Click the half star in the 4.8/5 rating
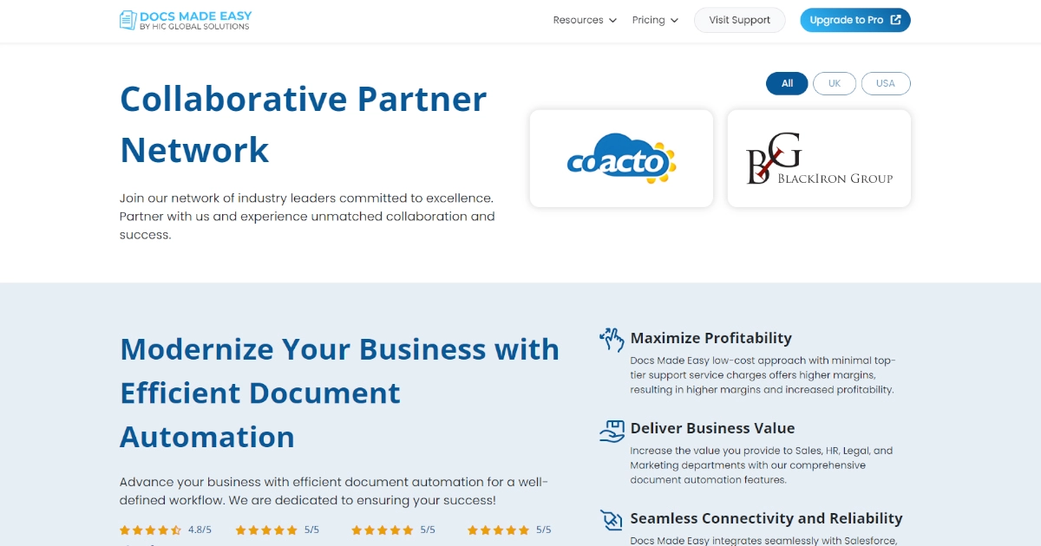Image resolution: width=1041 pixels, height=546 pixels. pyautogui.click(x=175, y=529)
